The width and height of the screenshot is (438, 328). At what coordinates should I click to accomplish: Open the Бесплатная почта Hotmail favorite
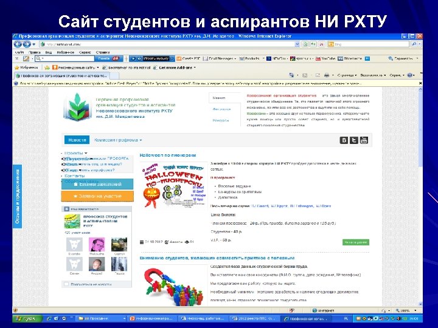coord(127,67)
